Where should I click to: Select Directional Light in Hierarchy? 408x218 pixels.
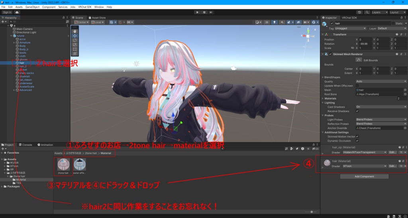click(x=26, y=33)
